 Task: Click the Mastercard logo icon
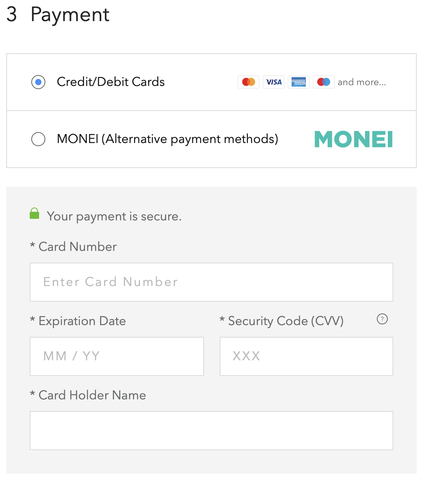point(249,82)
